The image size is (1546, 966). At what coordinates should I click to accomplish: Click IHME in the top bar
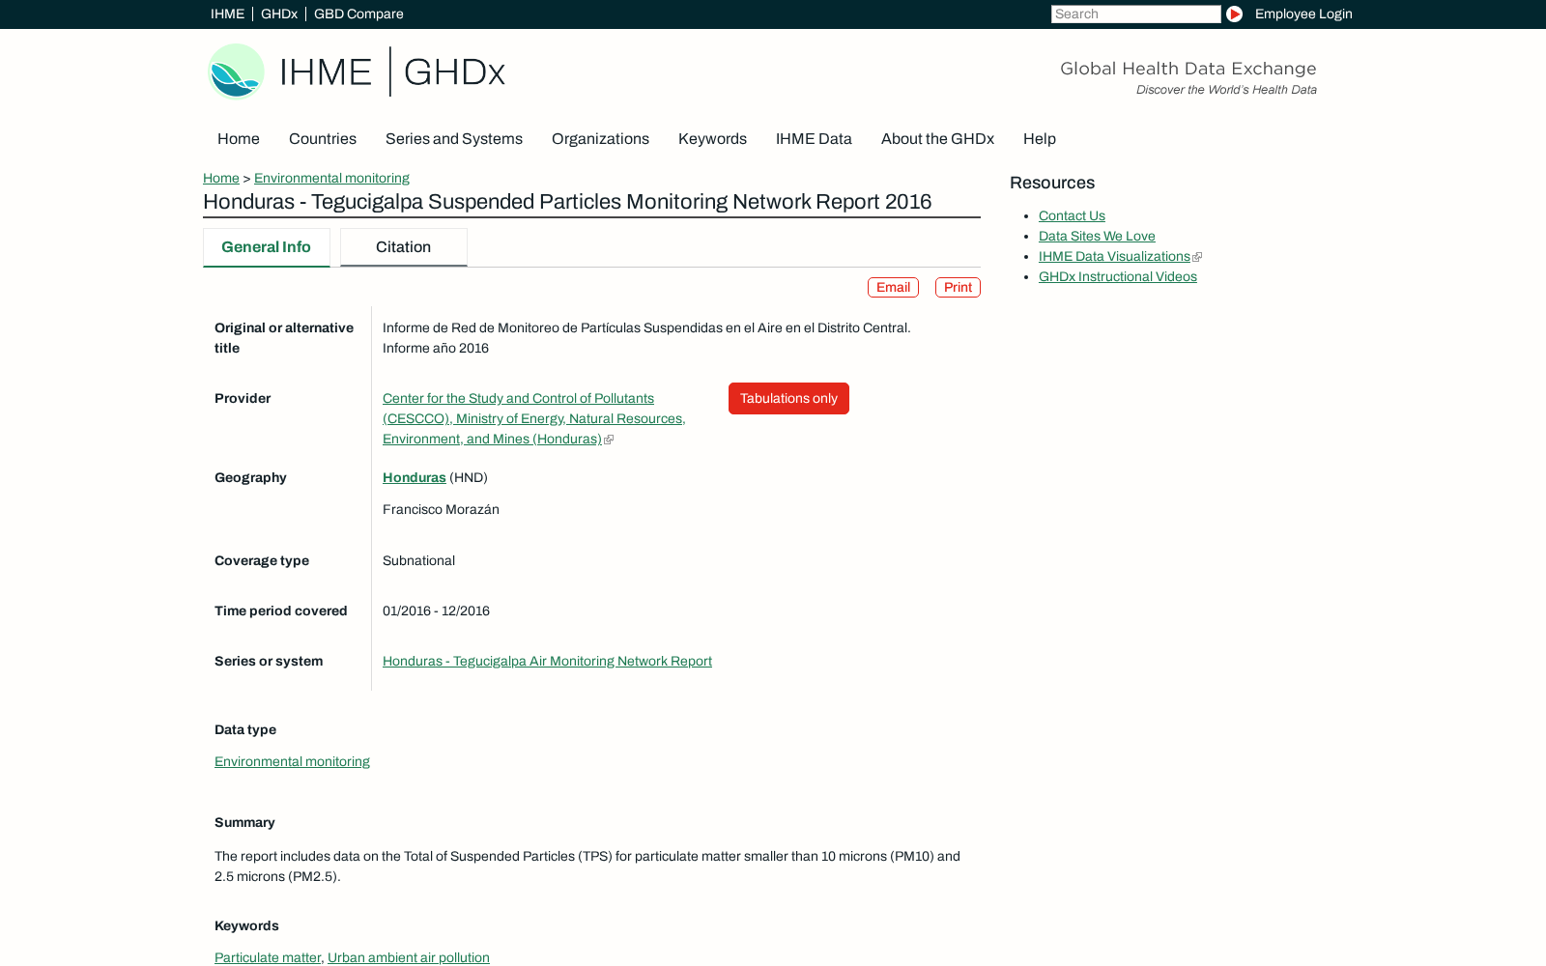[227, 14]
